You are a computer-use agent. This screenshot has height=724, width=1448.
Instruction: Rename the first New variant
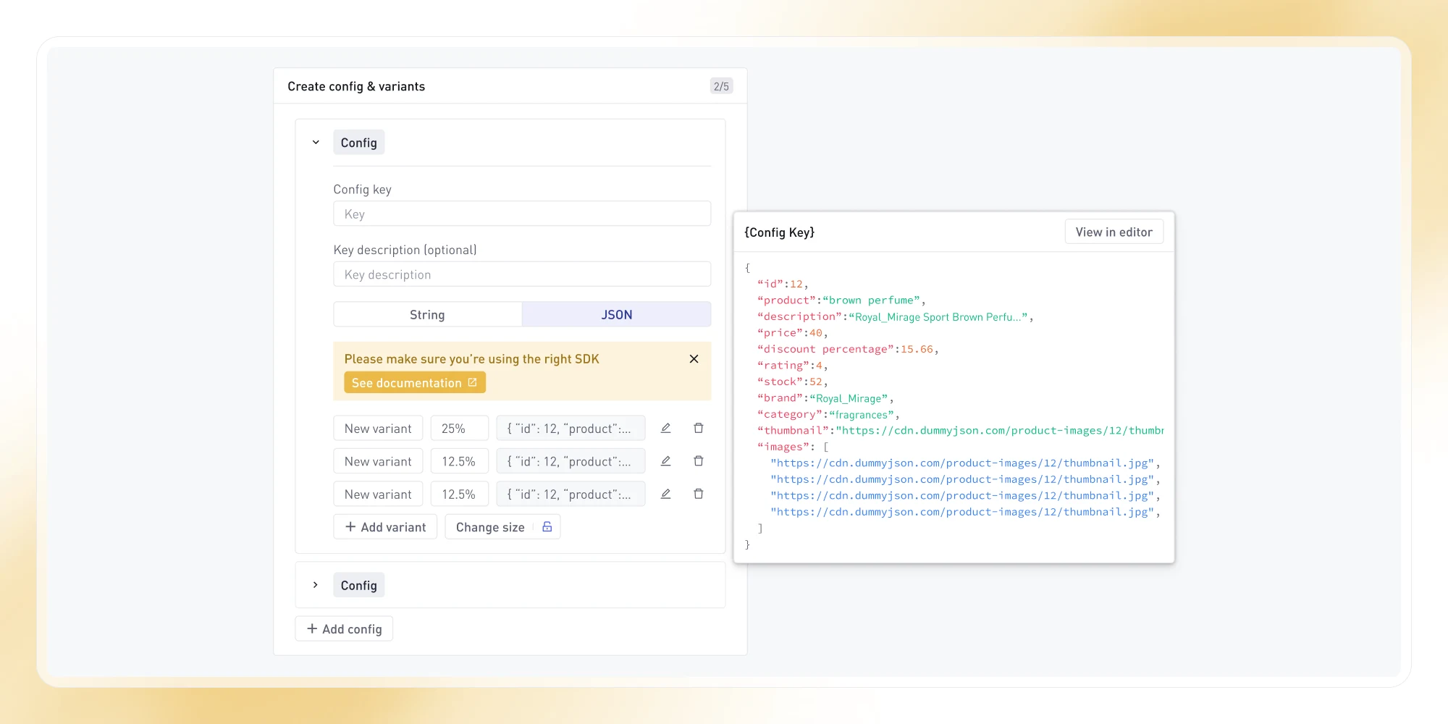coord(378,428)
